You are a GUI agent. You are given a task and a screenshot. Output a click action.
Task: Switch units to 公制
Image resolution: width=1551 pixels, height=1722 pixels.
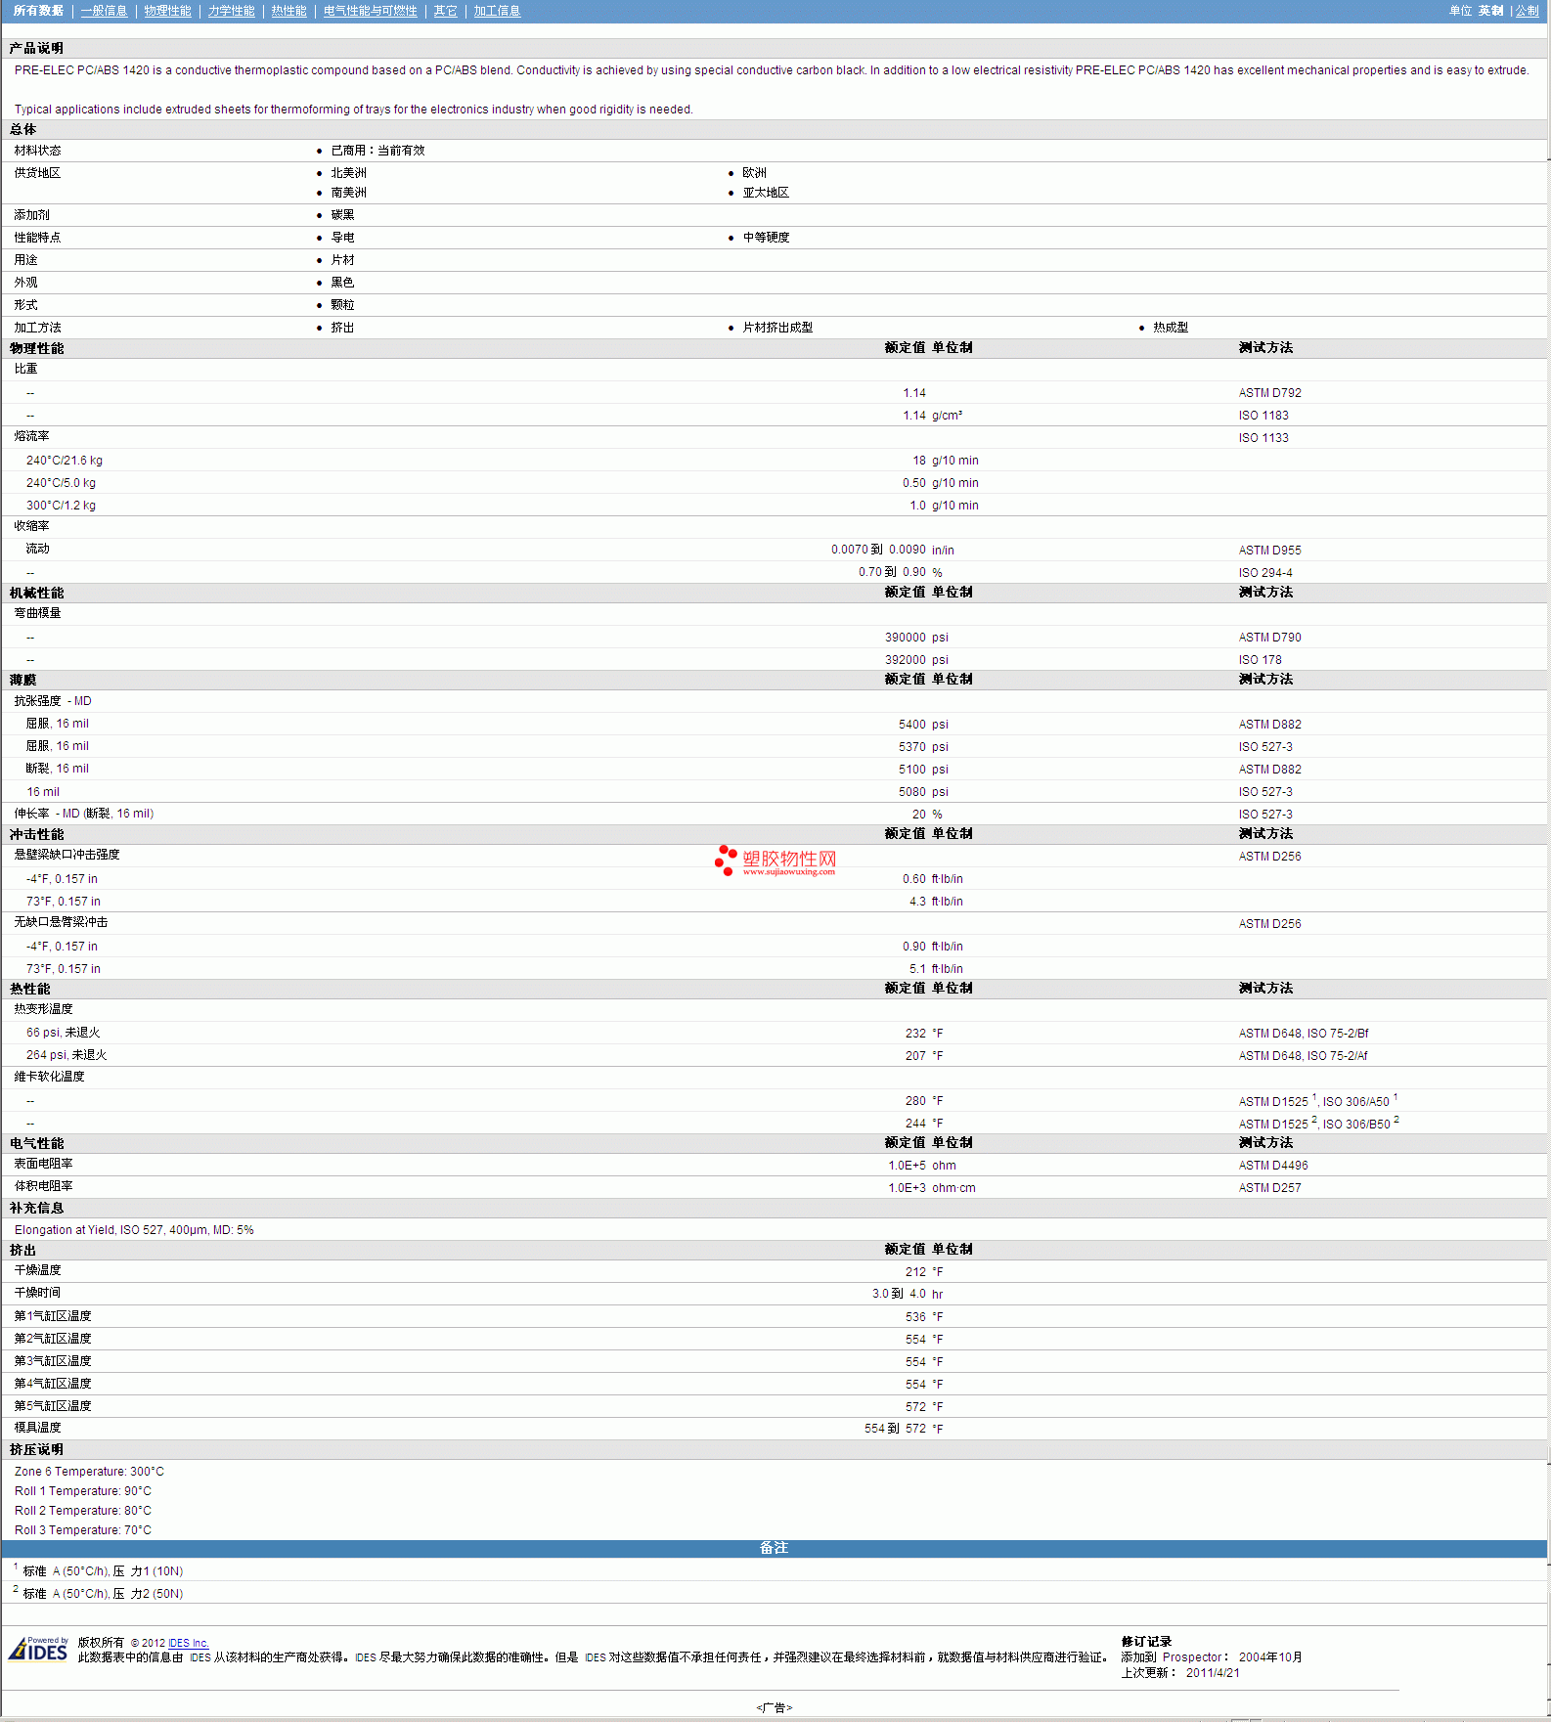pos(1527,11)
